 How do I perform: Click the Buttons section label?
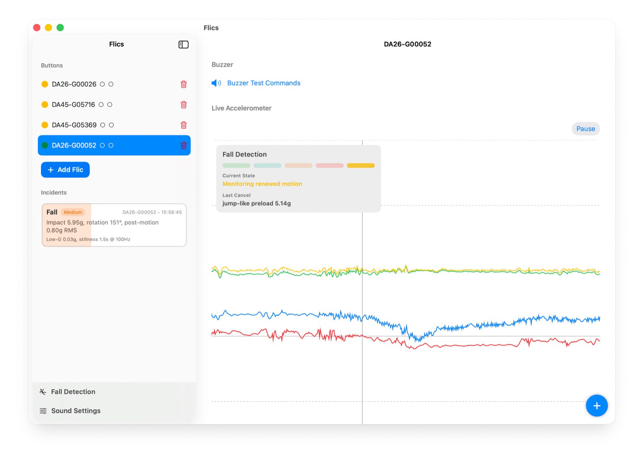[x=52, y=66]
